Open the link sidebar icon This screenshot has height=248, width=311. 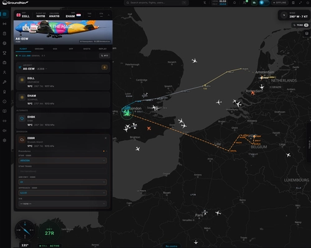pos(4,121)
